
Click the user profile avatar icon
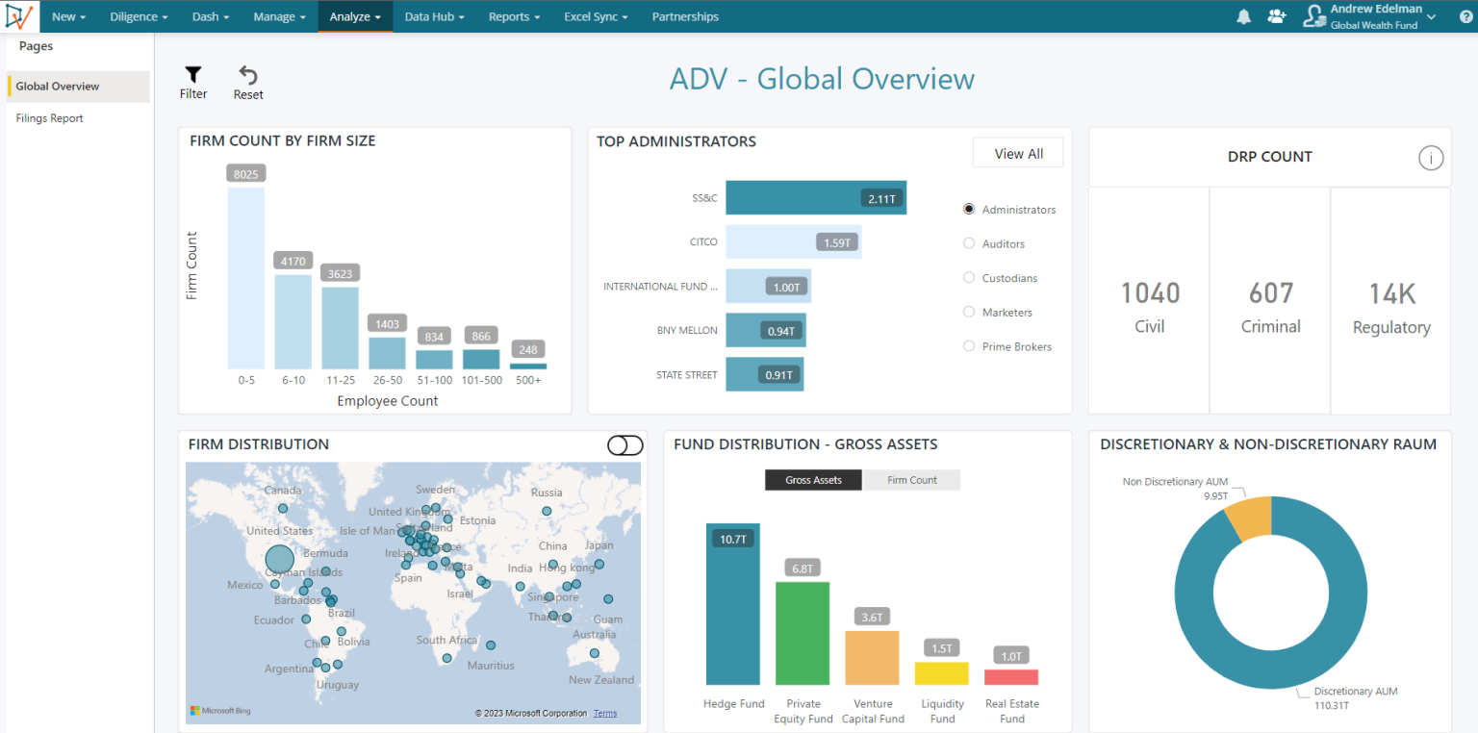[1313, 16]
